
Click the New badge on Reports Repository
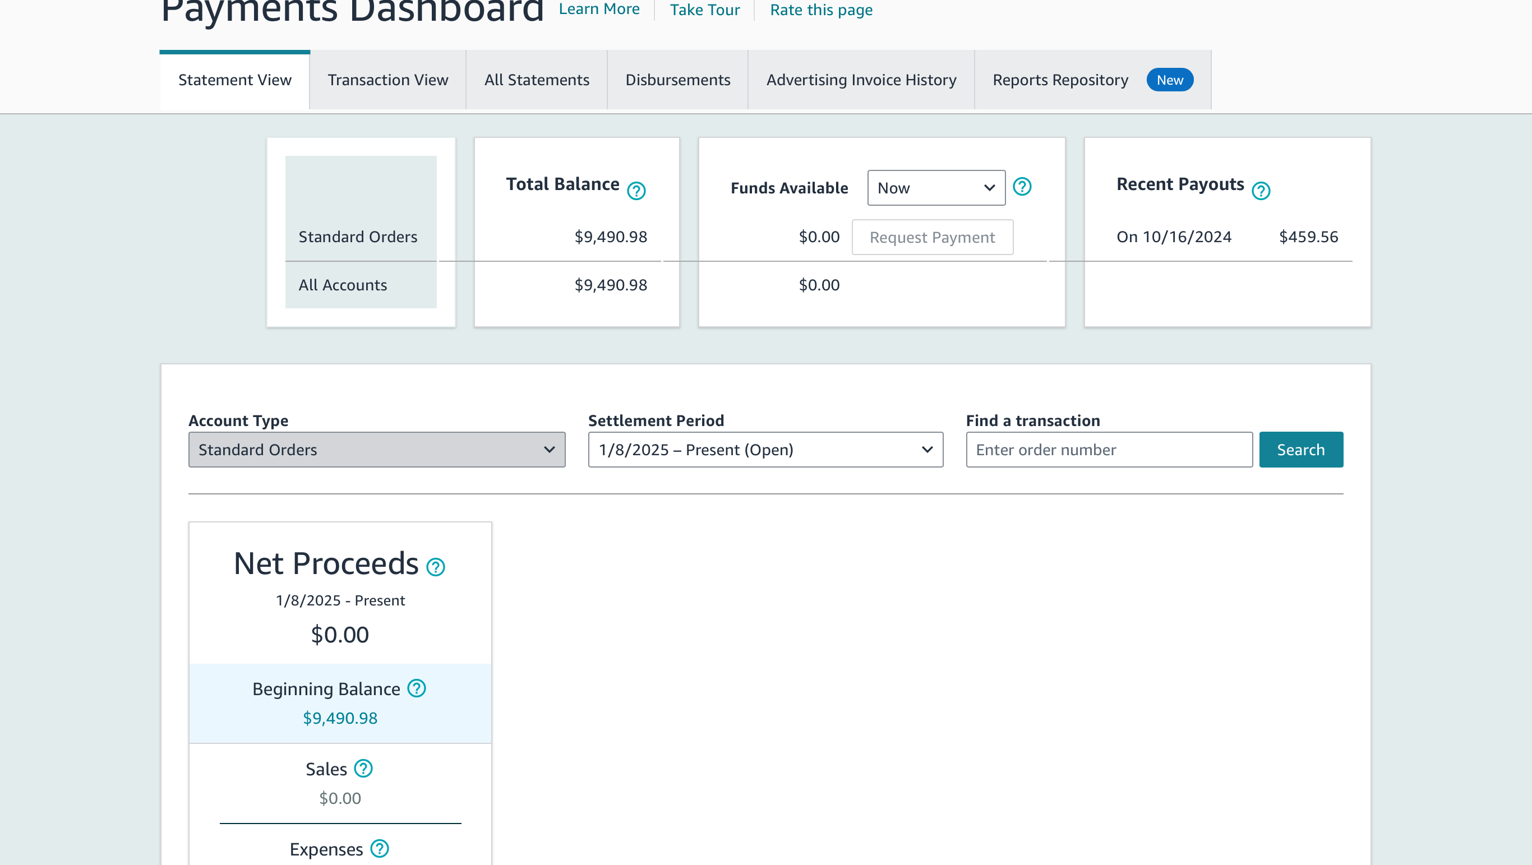[1169, 80]
